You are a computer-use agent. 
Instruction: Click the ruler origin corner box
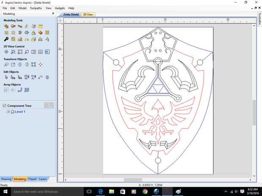(60, 20)
